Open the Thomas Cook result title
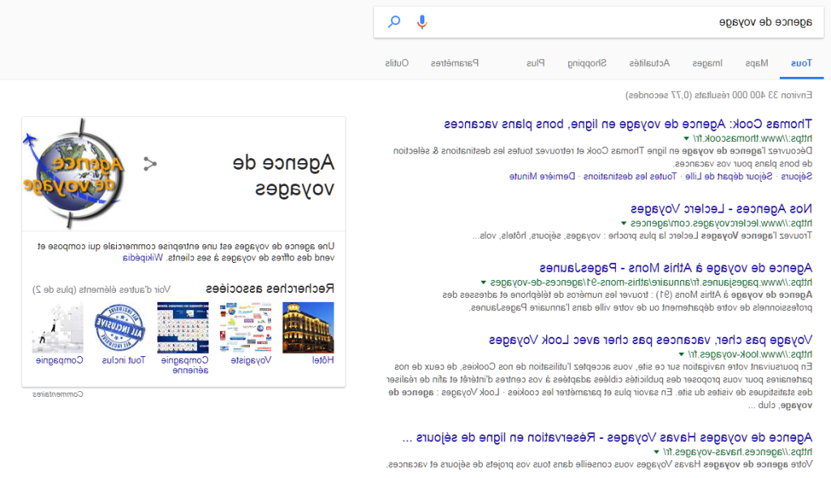 click(x=628, y=124)
